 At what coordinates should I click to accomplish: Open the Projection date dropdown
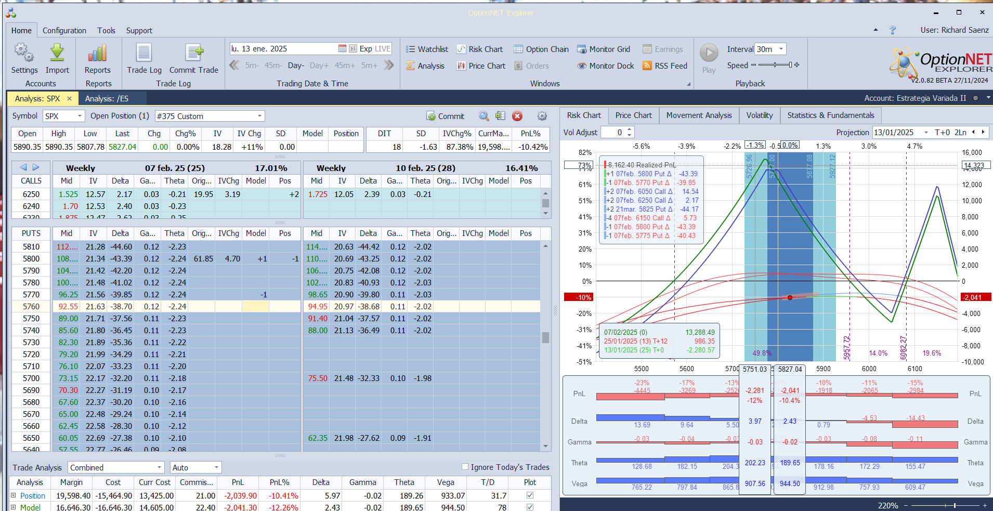point(926,133)
